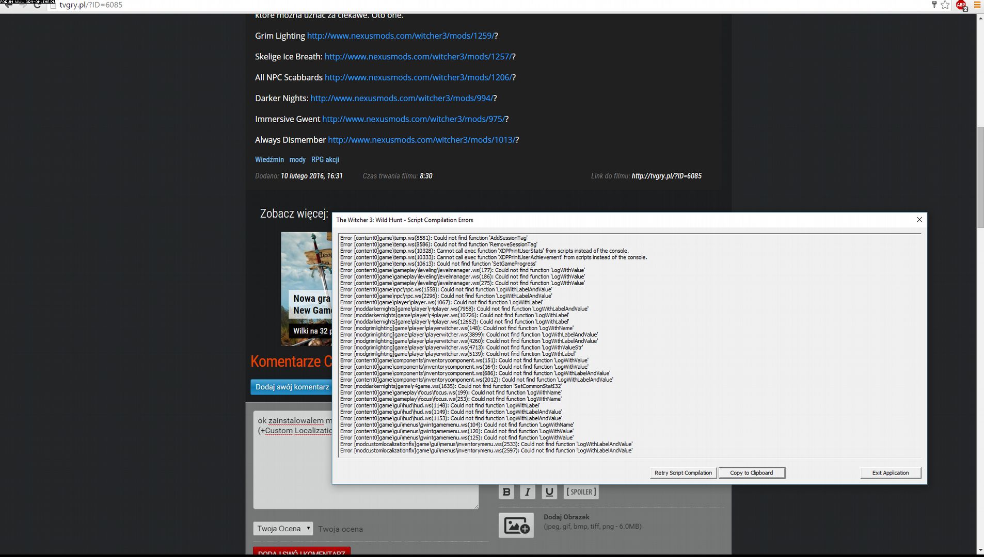Switch to the Dodaj swój komentarz tab
The height and width of the screenshot is (557, 984).
pyautogui.click(x=292, y=387)
